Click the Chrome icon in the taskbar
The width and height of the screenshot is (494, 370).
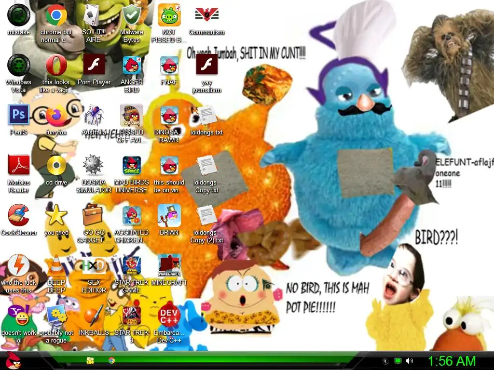click(111, 360)
